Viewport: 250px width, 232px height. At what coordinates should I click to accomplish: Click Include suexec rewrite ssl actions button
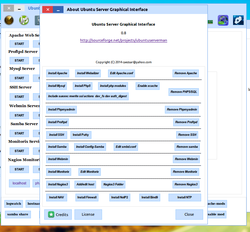87,96
